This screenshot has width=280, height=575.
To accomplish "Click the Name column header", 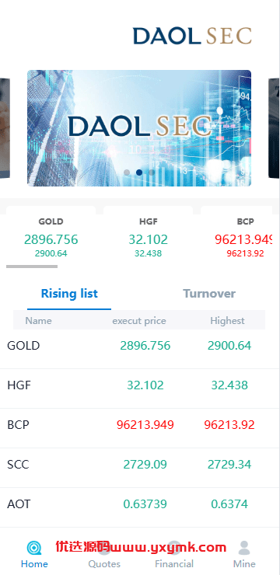I will (39, 320).
